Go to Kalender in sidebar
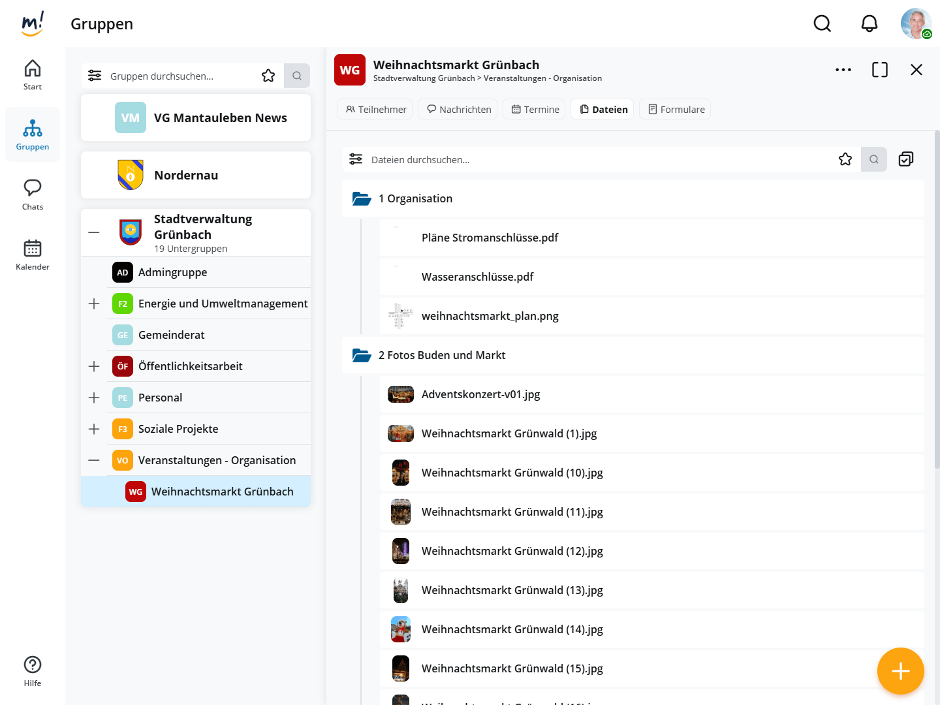This screenshot has width=940, height=705. pos(33,255)
